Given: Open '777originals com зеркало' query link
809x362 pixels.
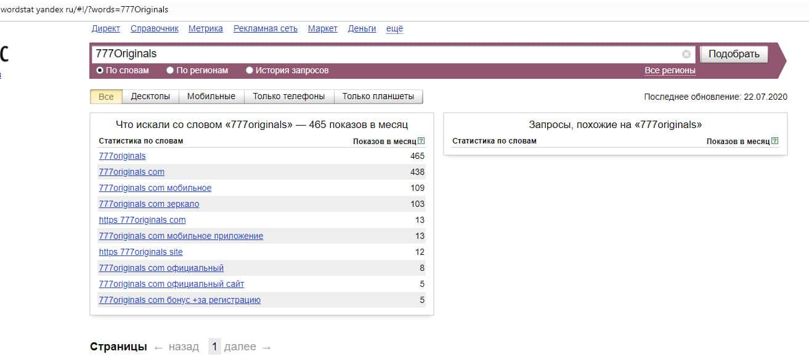Looking at the screenshot, I should pos(148,204).
